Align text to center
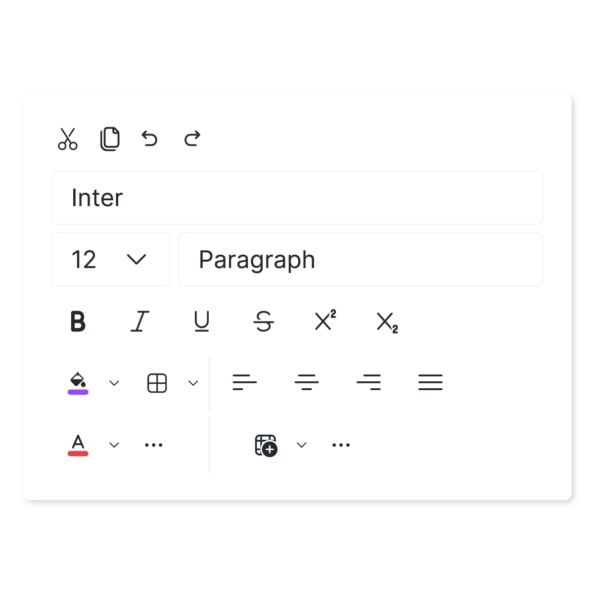This screenshot has width=594, height=594. (307, 382)
